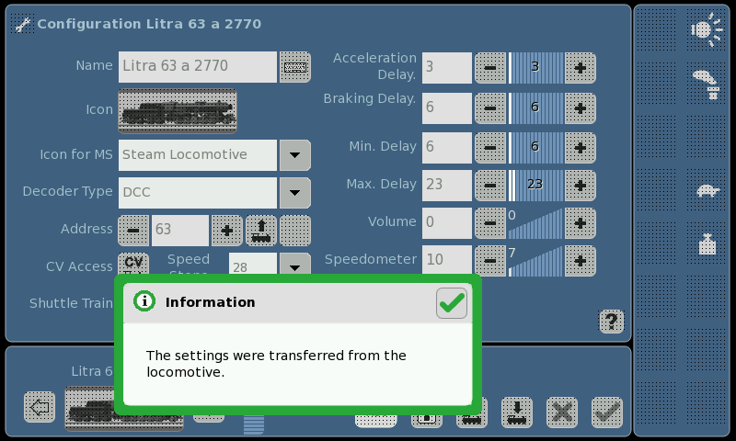Click the Min. Delay value field
Viewport: 736px width, 441px height.
447,148
